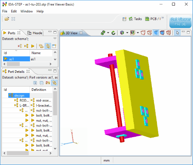193x165 pixels.
Task: Show more perspectives via the double chevron
Action: 163,18
